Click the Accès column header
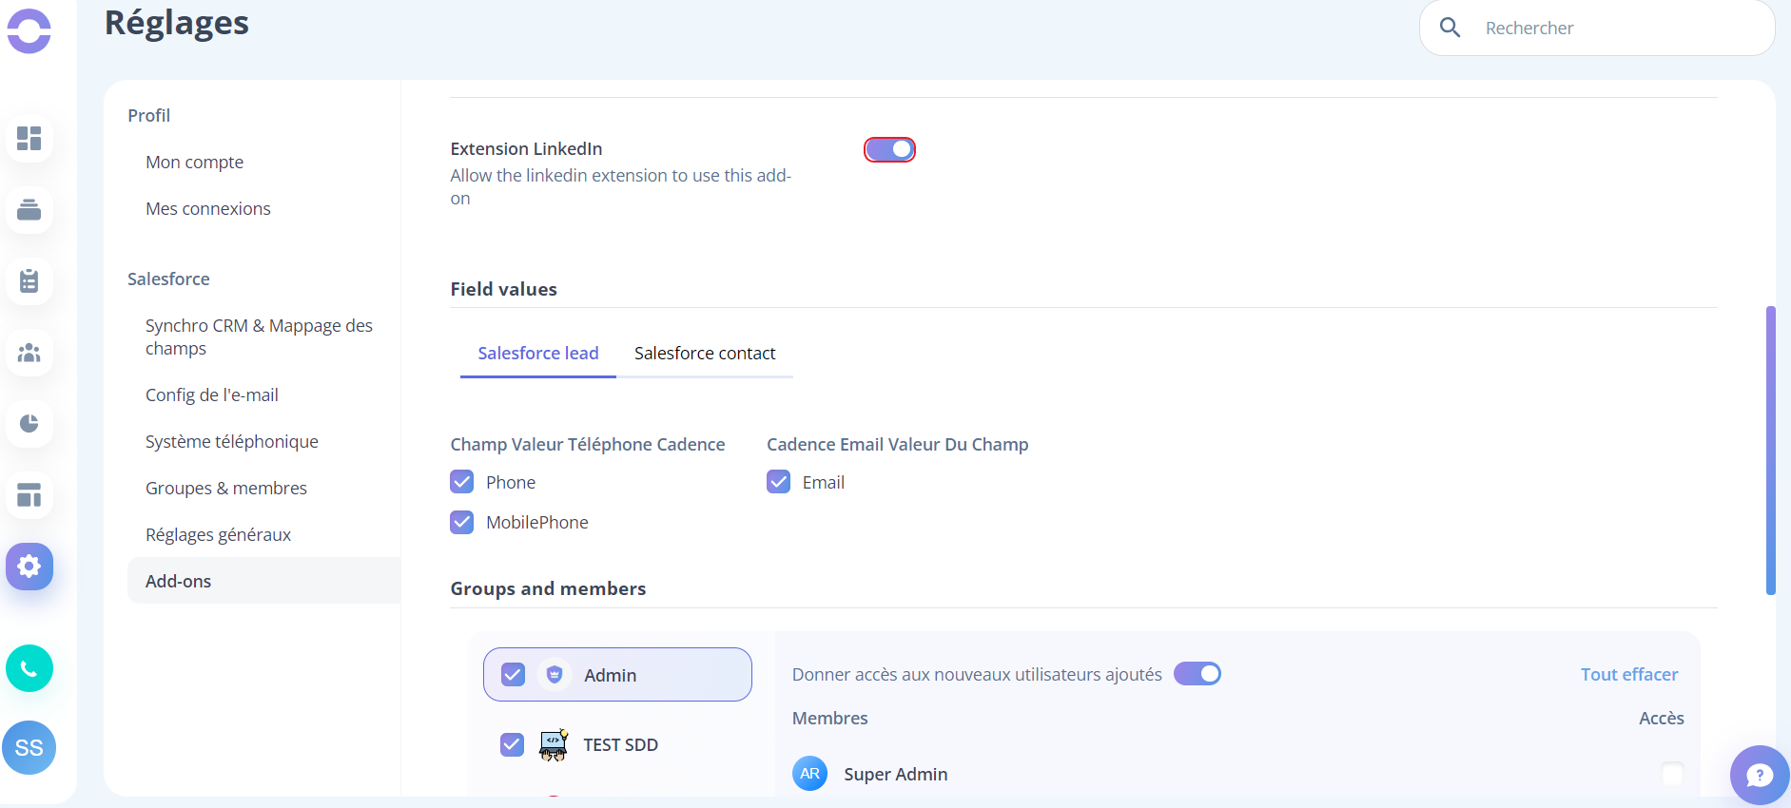The width and height of the screenshot is (1791, 808). coord(1662,719)
